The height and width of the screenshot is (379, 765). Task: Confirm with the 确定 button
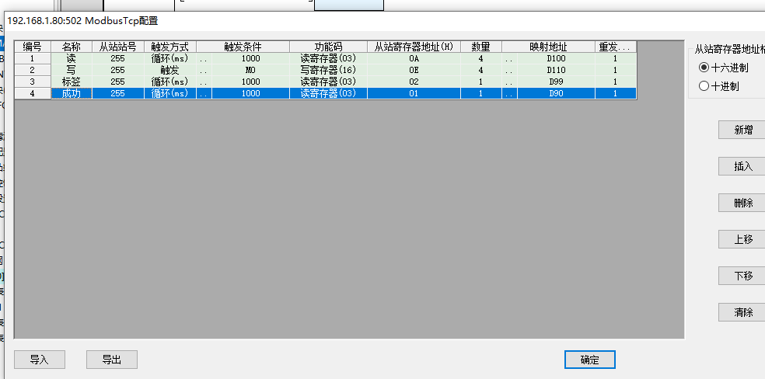coord(590,360)
